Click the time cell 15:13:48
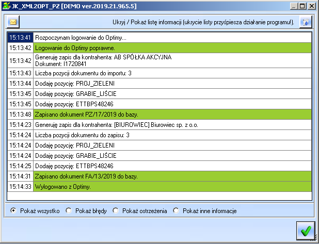 [20, 115]
